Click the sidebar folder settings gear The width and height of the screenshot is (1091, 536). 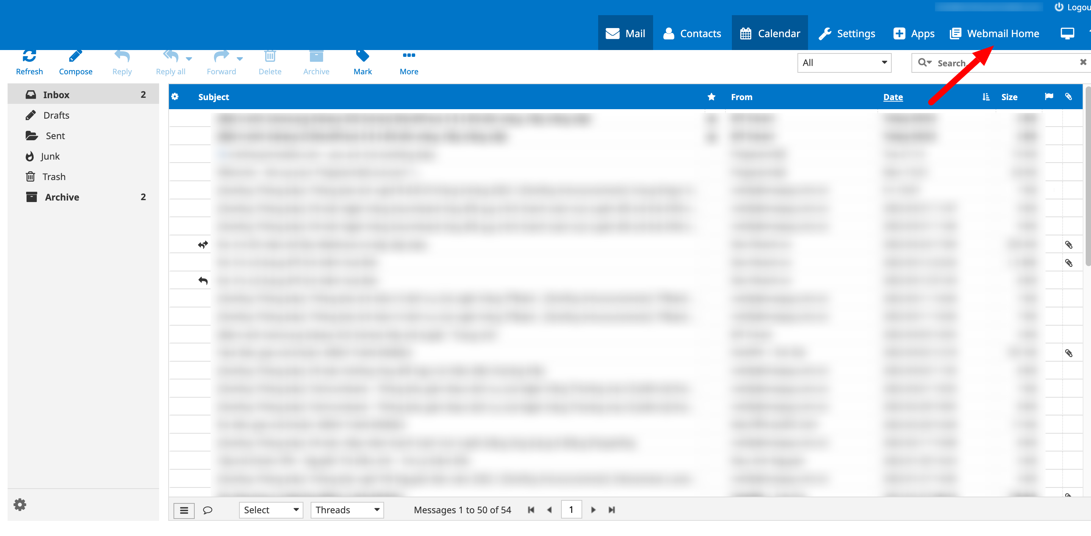(x=20, y=504)
